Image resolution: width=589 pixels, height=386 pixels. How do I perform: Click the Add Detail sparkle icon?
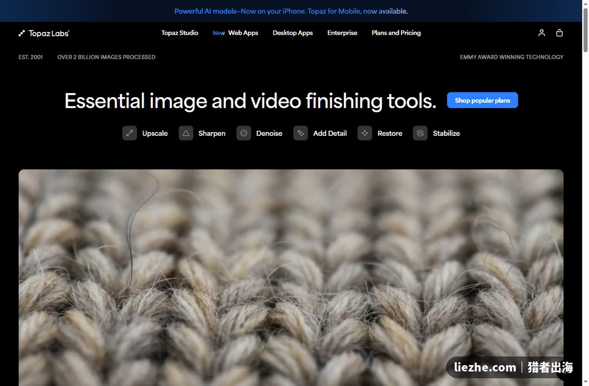click(x=300, y=133)
